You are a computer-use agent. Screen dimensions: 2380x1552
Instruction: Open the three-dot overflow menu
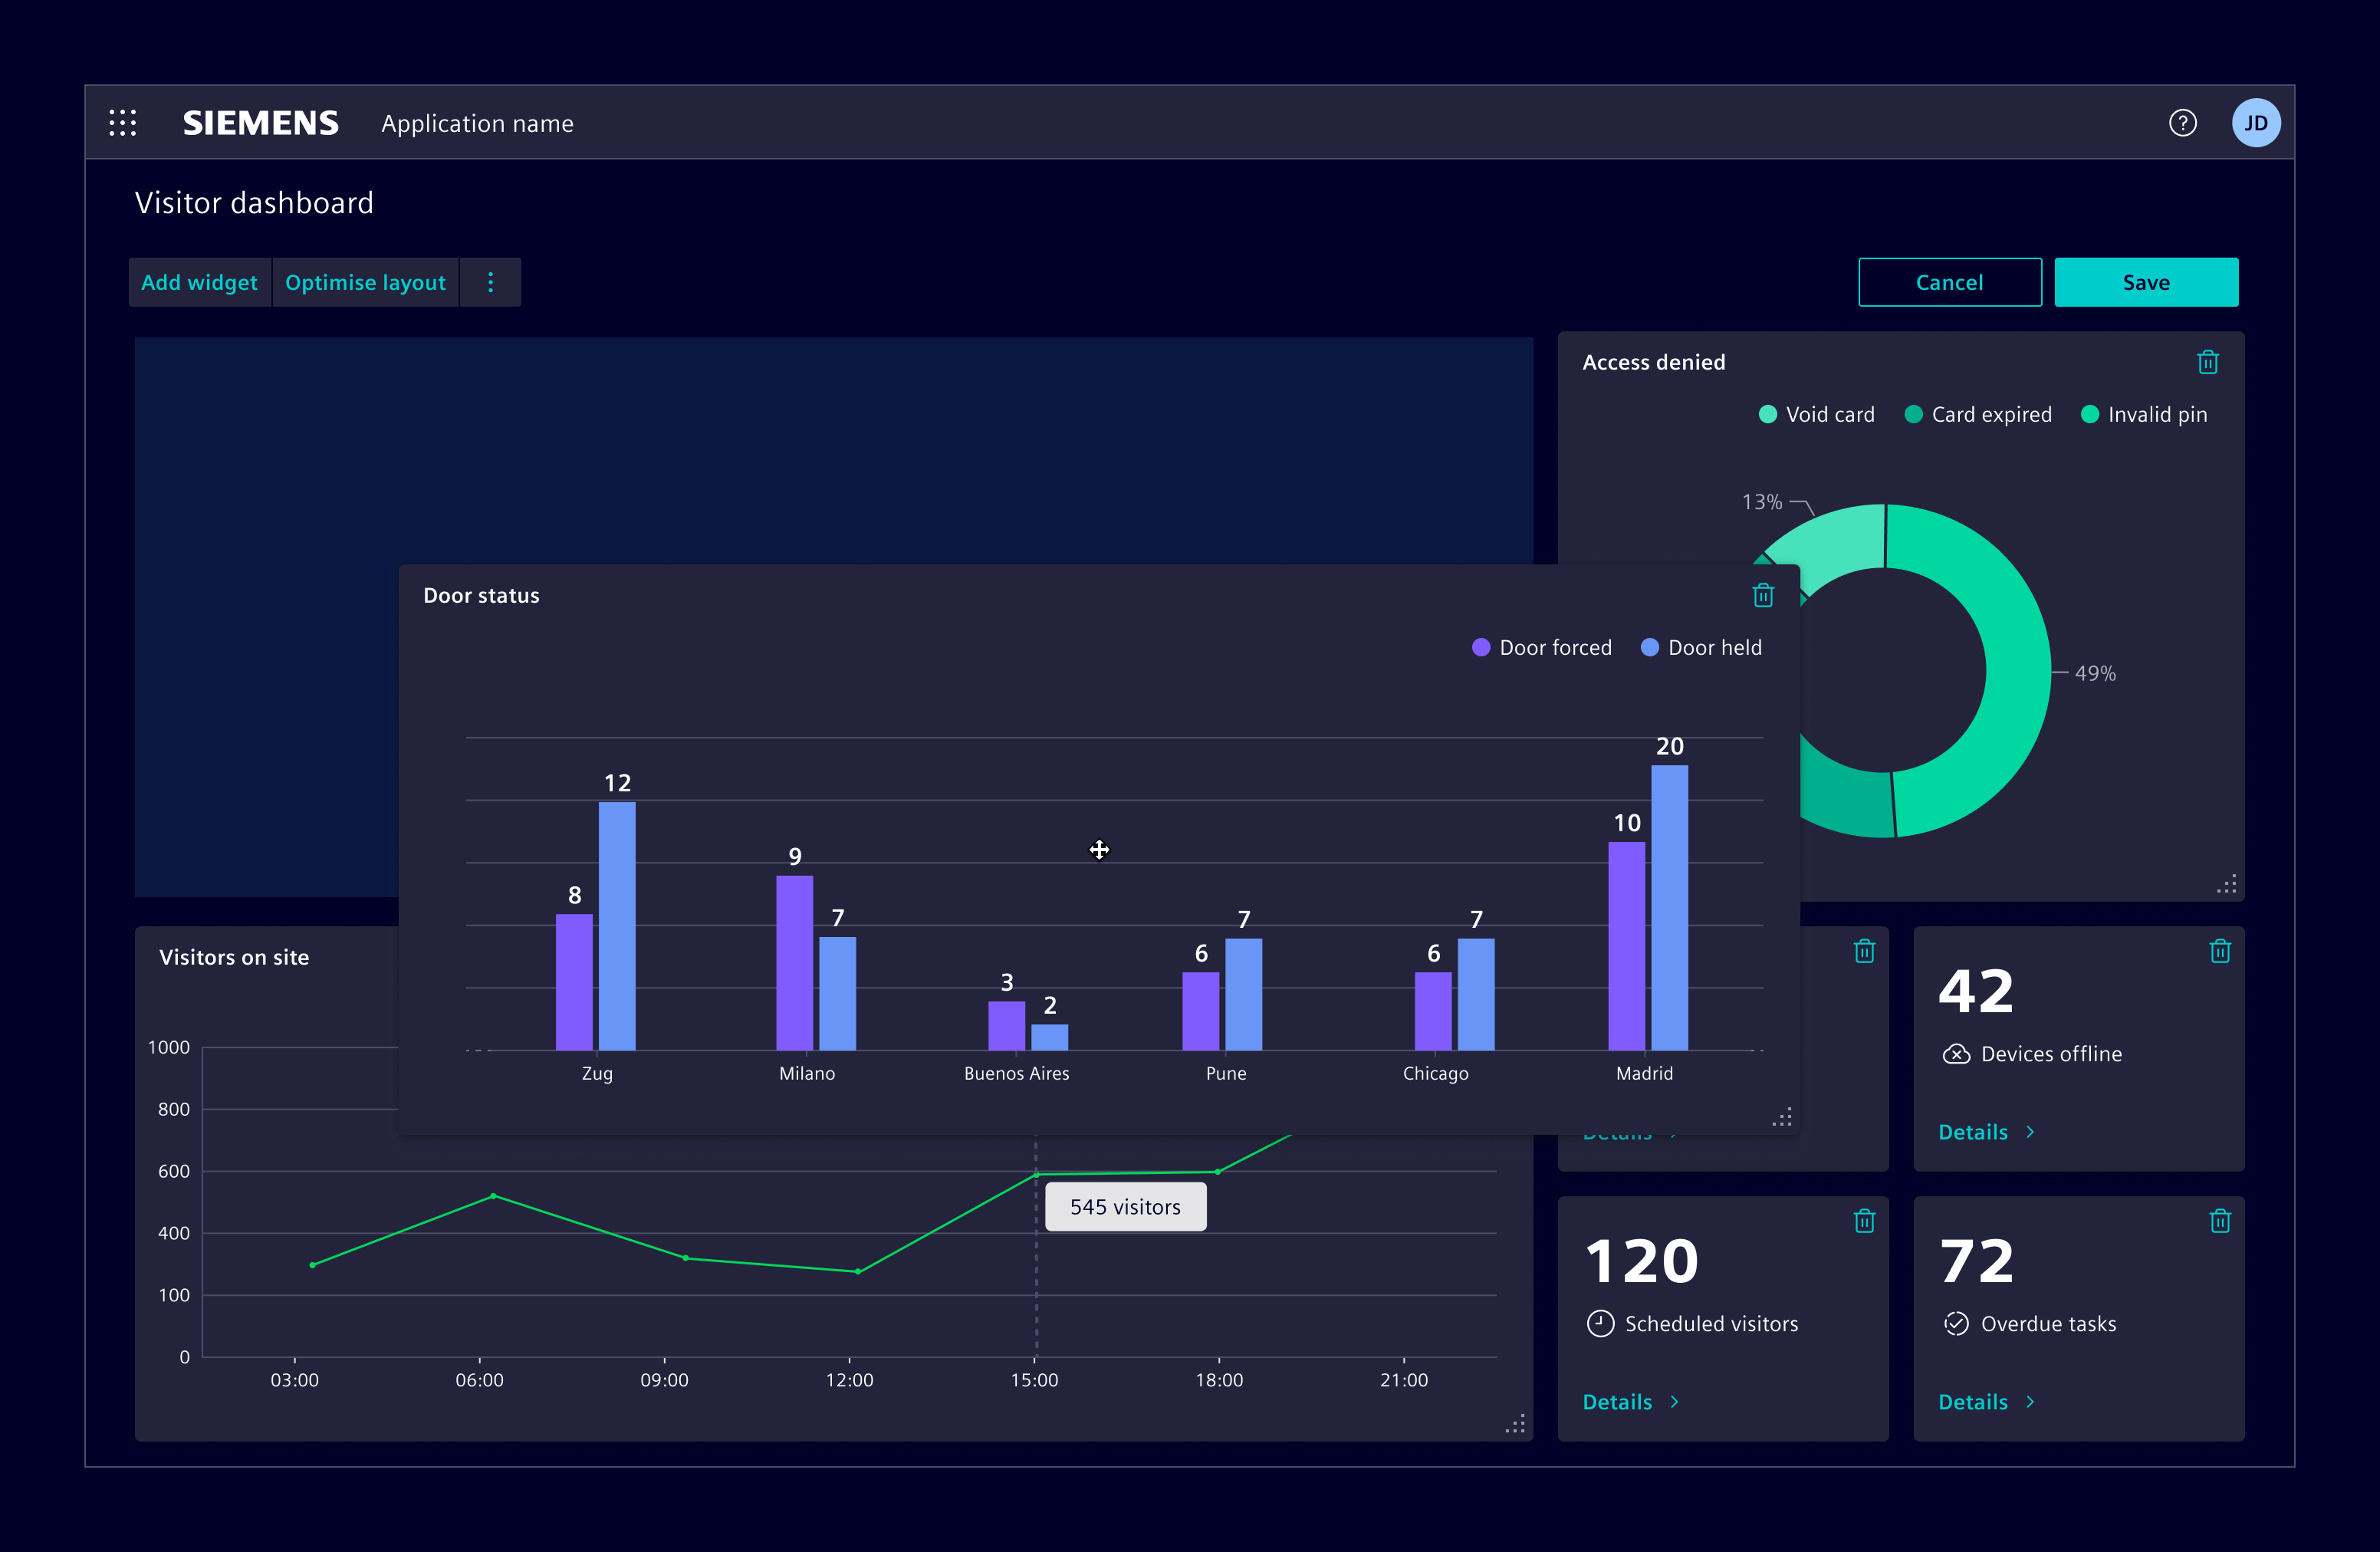[491, 282]
